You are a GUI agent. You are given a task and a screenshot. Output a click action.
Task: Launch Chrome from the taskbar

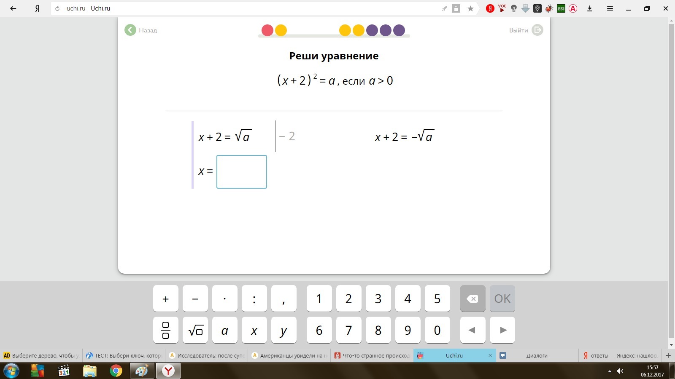click(115, 371)
